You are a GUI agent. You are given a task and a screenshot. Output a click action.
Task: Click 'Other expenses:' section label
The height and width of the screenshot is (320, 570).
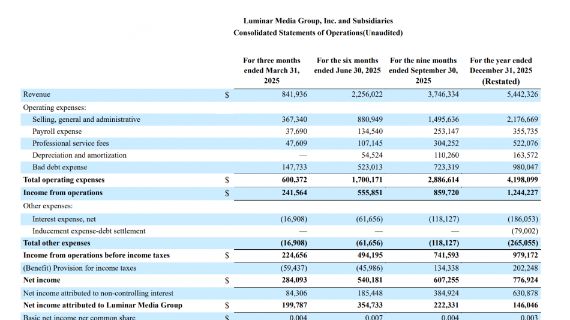48,206
